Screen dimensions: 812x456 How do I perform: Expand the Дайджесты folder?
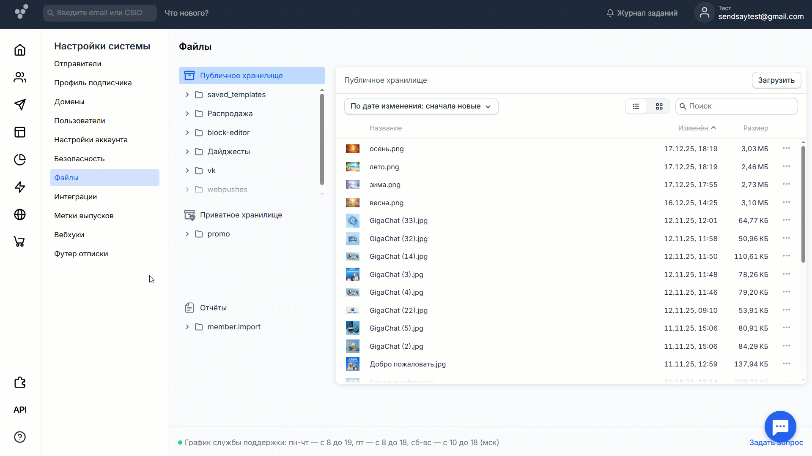tap(187, 152)
